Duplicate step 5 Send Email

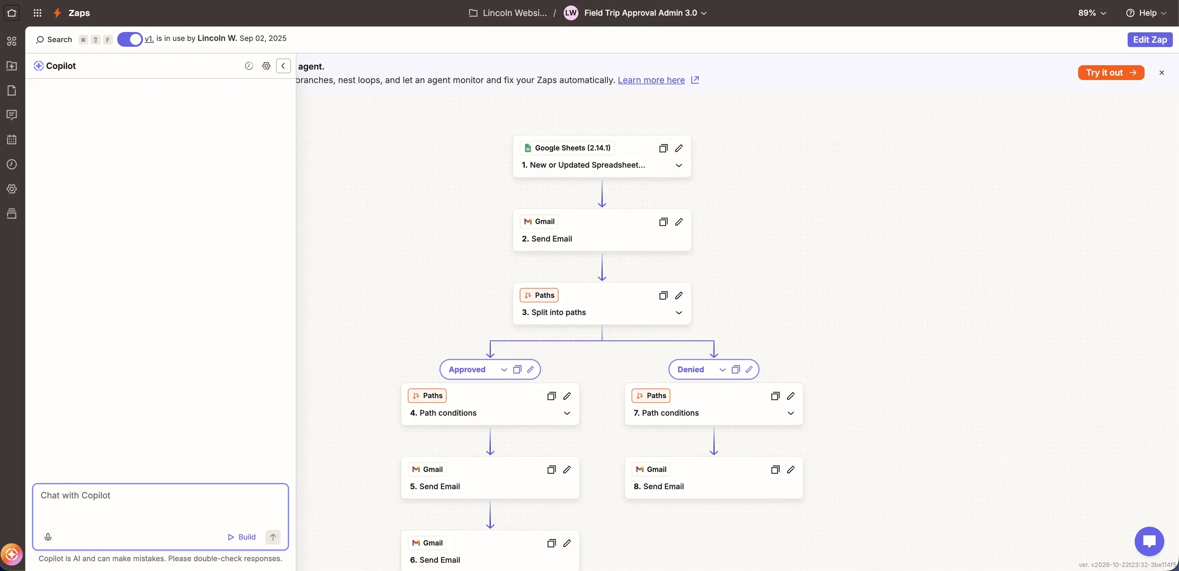(551, 469)
